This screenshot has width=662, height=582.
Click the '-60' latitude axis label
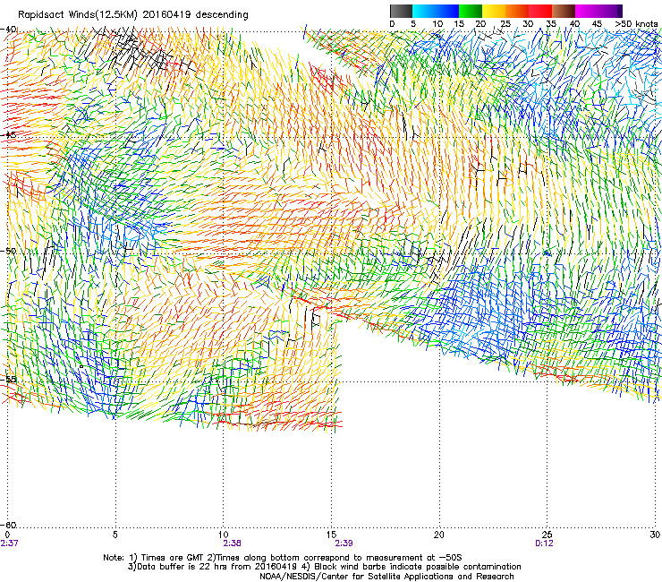(8, 525)
